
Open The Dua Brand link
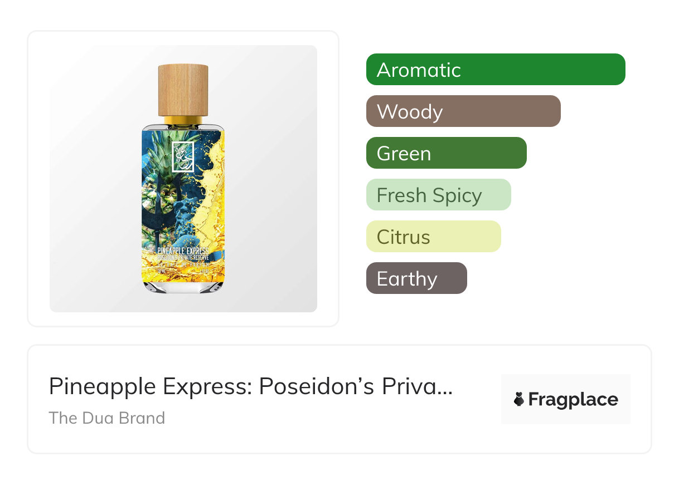107,418
